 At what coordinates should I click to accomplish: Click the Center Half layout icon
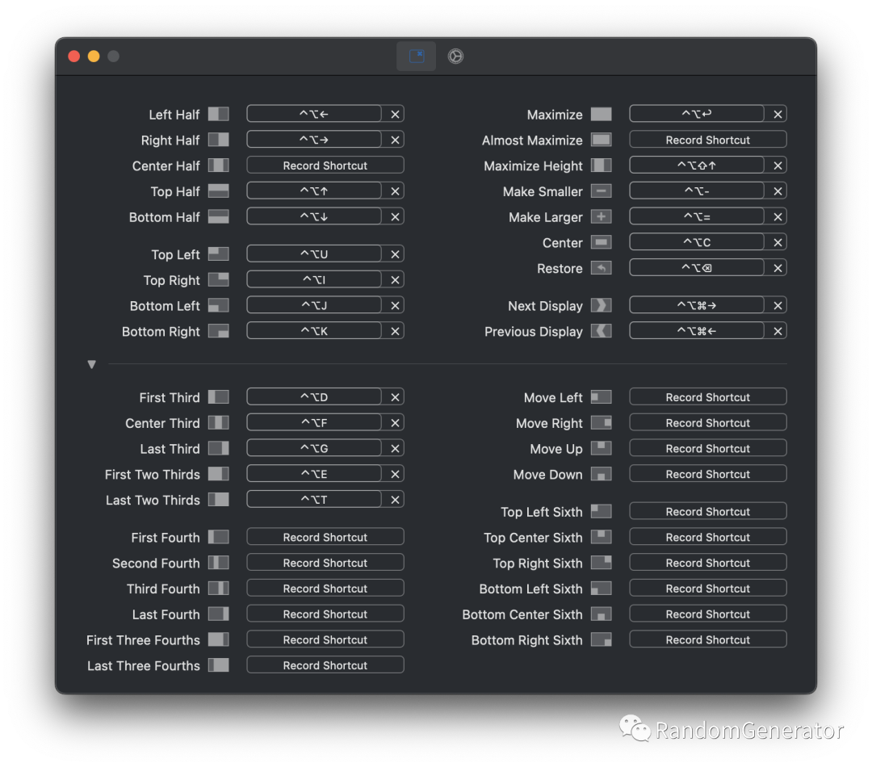point(219,166)
